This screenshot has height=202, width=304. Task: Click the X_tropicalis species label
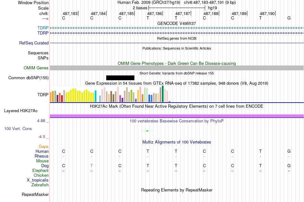(x=38, y=180)
